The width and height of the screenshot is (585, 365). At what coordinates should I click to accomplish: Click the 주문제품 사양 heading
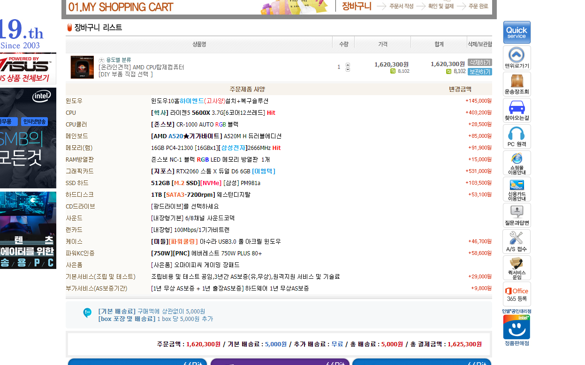click(247, 89)
